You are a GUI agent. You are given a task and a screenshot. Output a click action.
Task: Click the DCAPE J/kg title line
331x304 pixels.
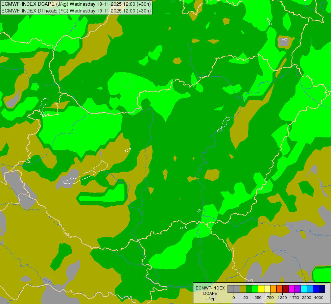(76, 4)
